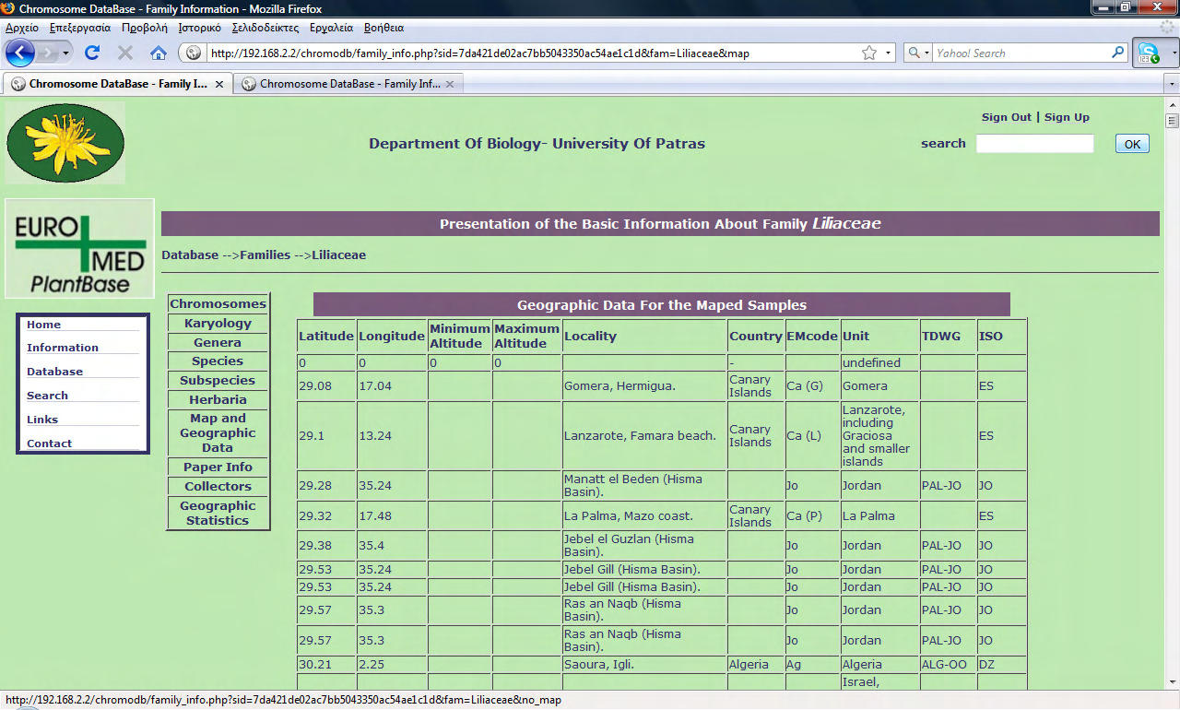The image size is (1180, 710).
Task: Select the Genera menu button
Action: (218, 343)
